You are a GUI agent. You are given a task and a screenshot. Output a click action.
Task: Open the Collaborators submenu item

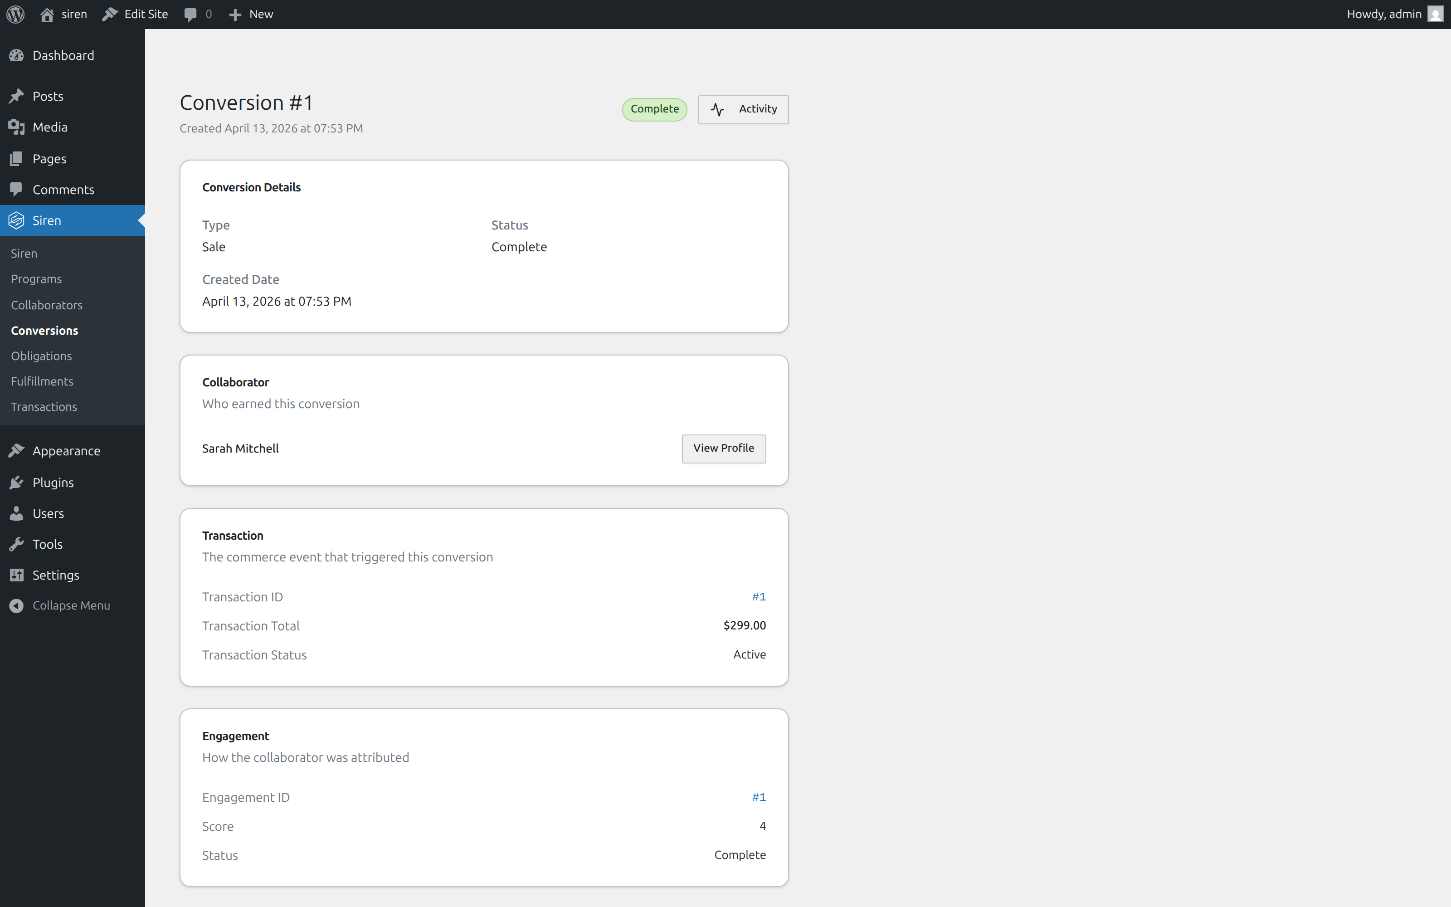tap(47, 305)
